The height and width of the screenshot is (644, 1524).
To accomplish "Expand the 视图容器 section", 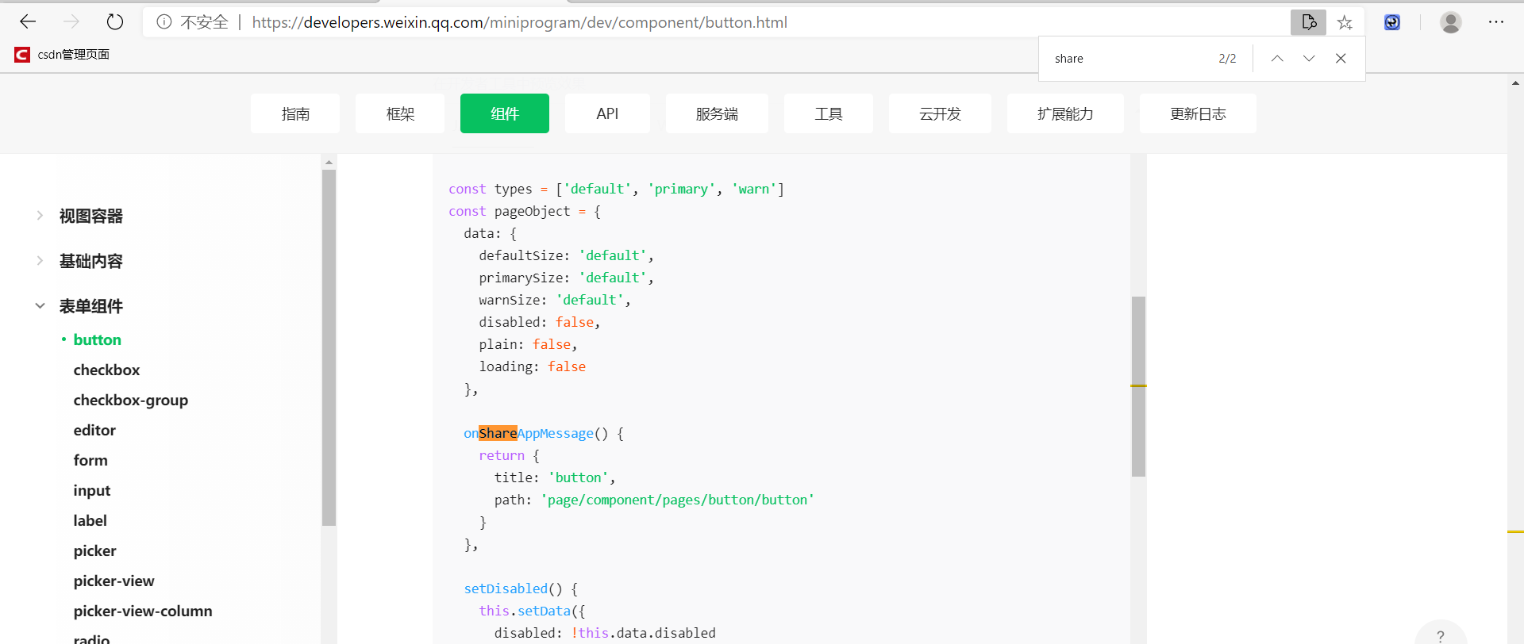I will tap(90, 216).
